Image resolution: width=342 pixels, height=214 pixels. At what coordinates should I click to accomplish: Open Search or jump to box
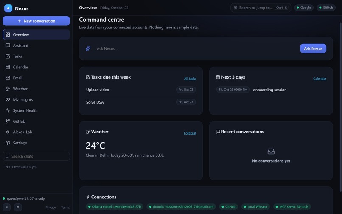click(261, 8)
